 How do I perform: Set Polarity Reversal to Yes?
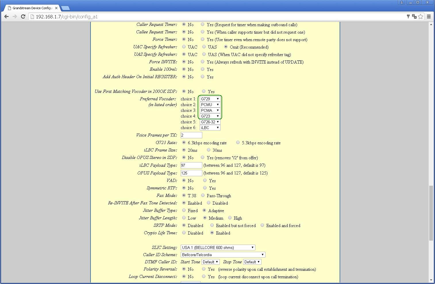(204, 269)
